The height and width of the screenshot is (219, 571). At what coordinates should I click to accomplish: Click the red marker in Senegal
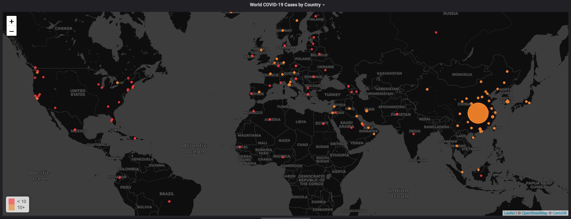click(240, 147)
